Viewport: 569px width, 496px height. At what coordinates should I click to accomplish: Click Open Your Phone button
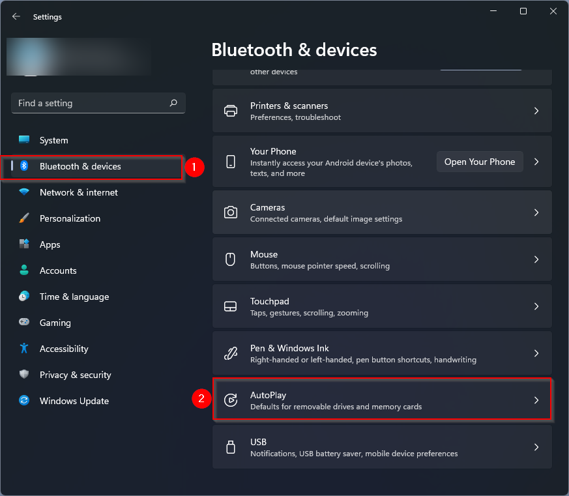pyautogui.click(x=480, y=162)
